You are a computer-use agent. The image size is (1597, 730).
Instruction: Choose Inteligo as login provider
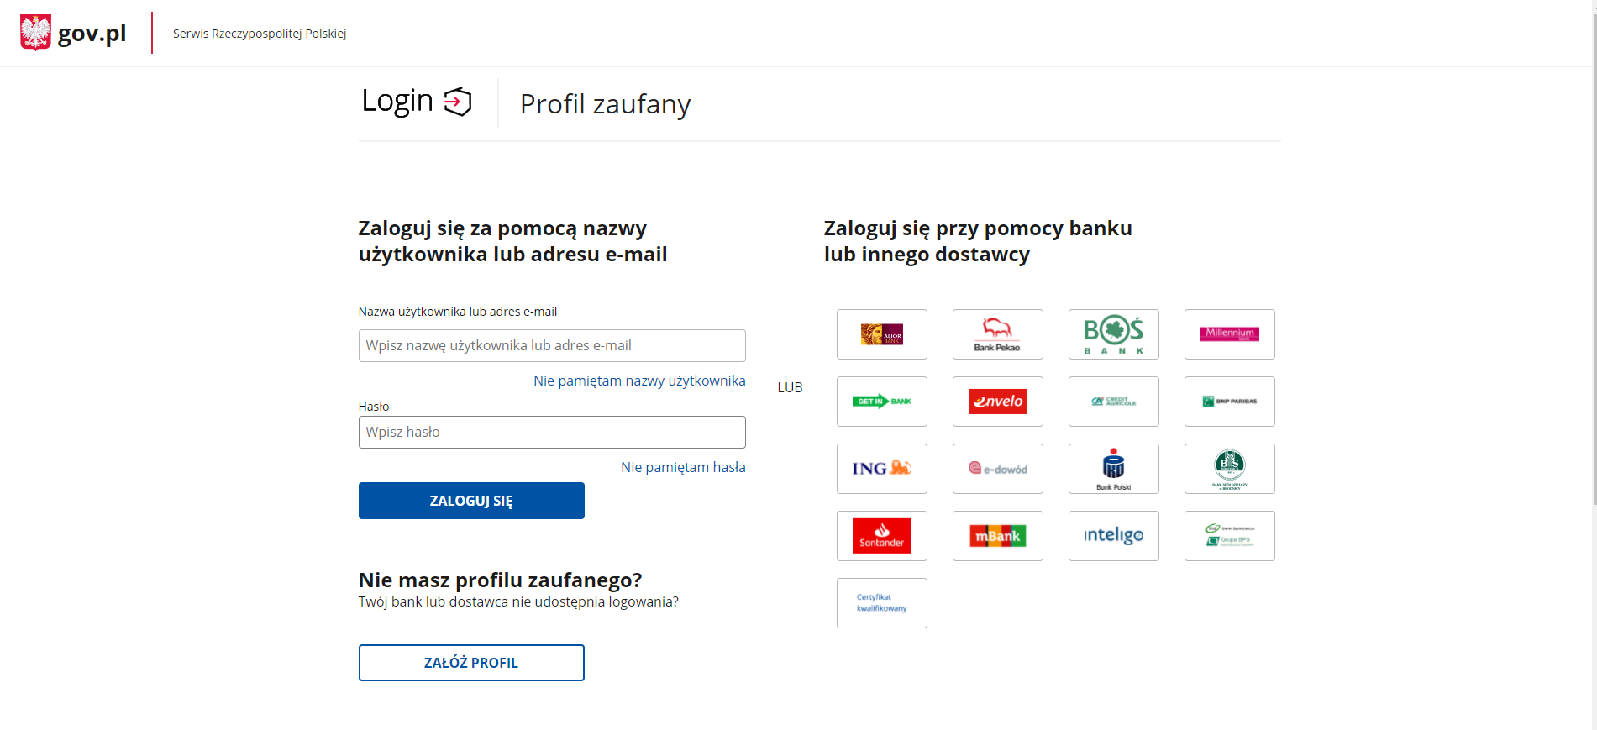pos(1113,536)
